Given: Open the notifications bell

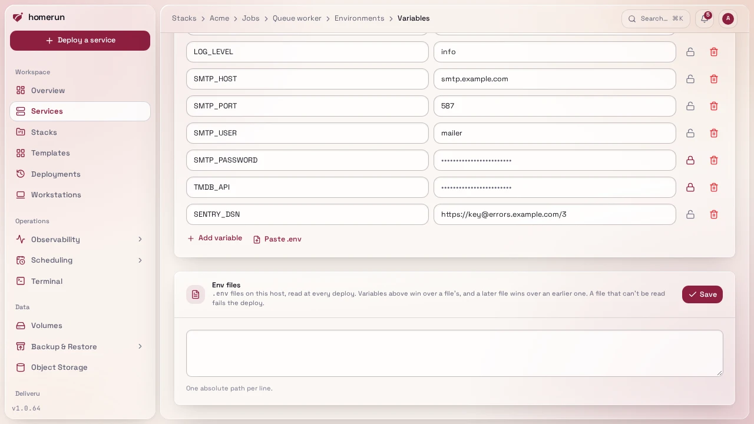Looking at the screenshot, I should (705, 19).
